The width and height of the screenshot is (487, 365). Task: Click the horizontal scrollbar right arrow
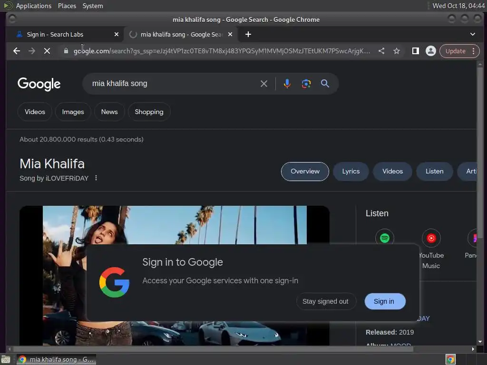(x=473, y=349)
